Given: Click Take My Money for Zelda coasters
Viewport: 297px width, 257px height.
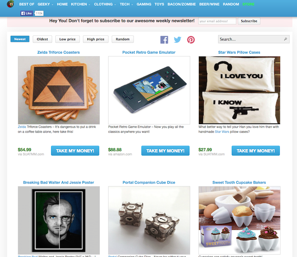Looking at the screenshot, I should pyautogui.click(x=75, y=151).
